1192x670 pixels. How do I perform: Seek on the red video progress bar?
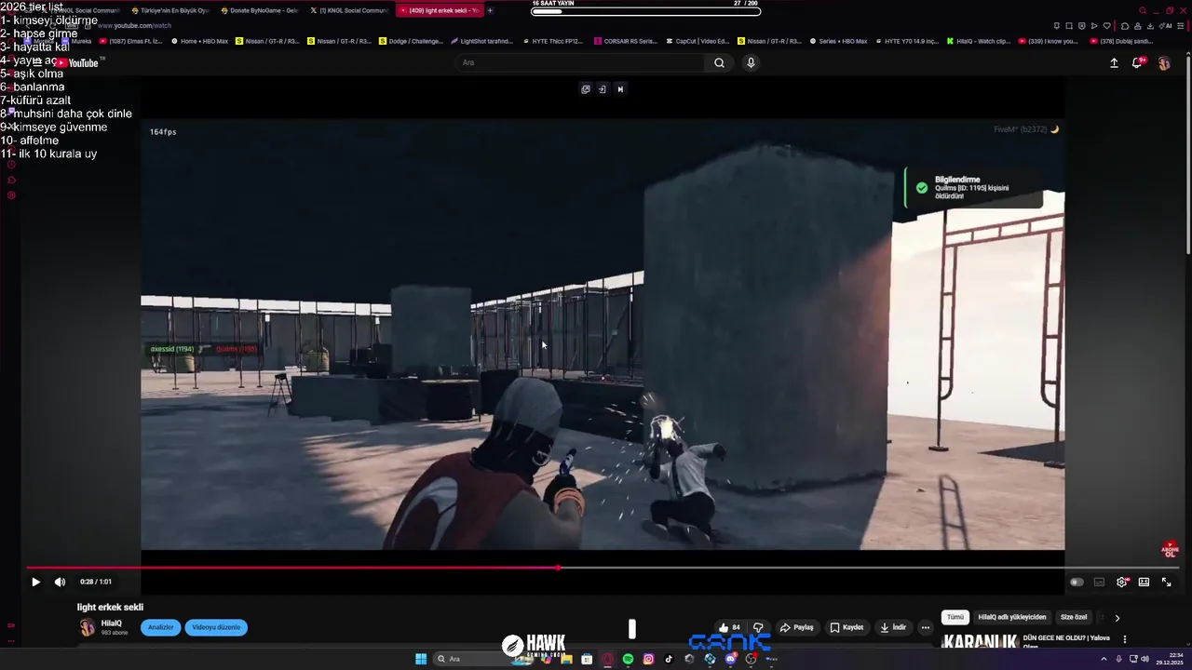tap(603, 568)
